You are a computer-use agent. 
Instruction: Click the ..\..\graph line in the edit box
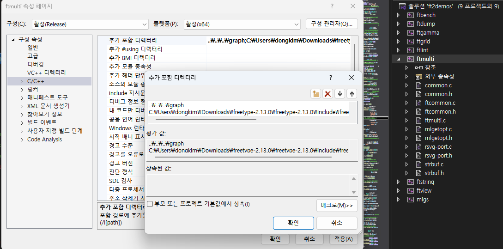pyautogui.click(x=166, y=106)
